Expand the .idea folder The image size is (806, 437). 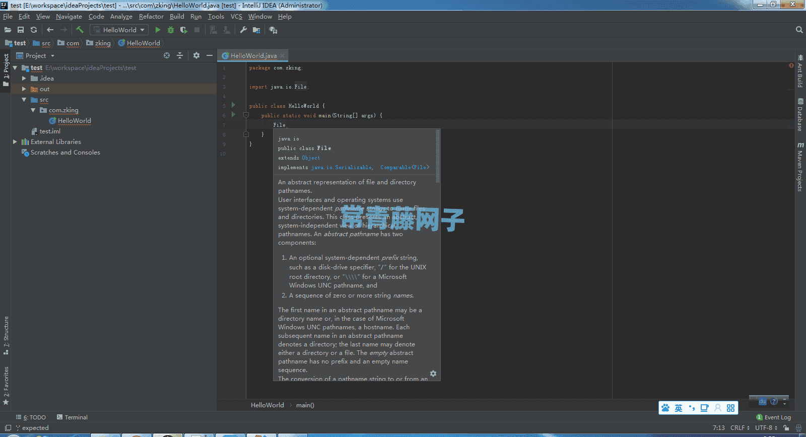pyautogui.click(x=24, y=78)
